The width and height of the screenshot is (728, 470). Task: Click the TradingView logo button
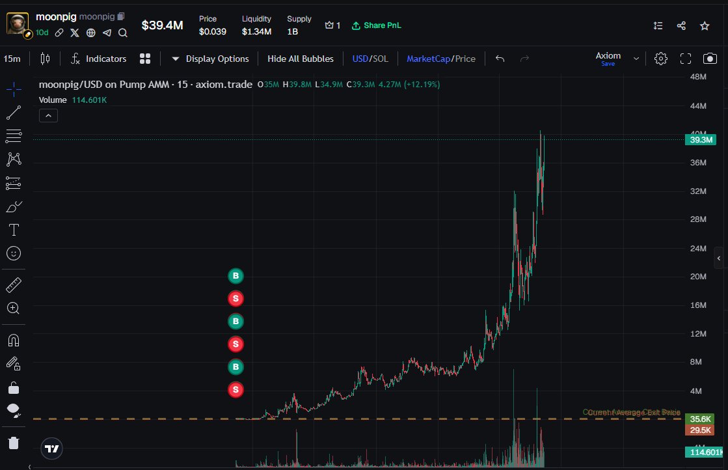(x=51, y=449)
